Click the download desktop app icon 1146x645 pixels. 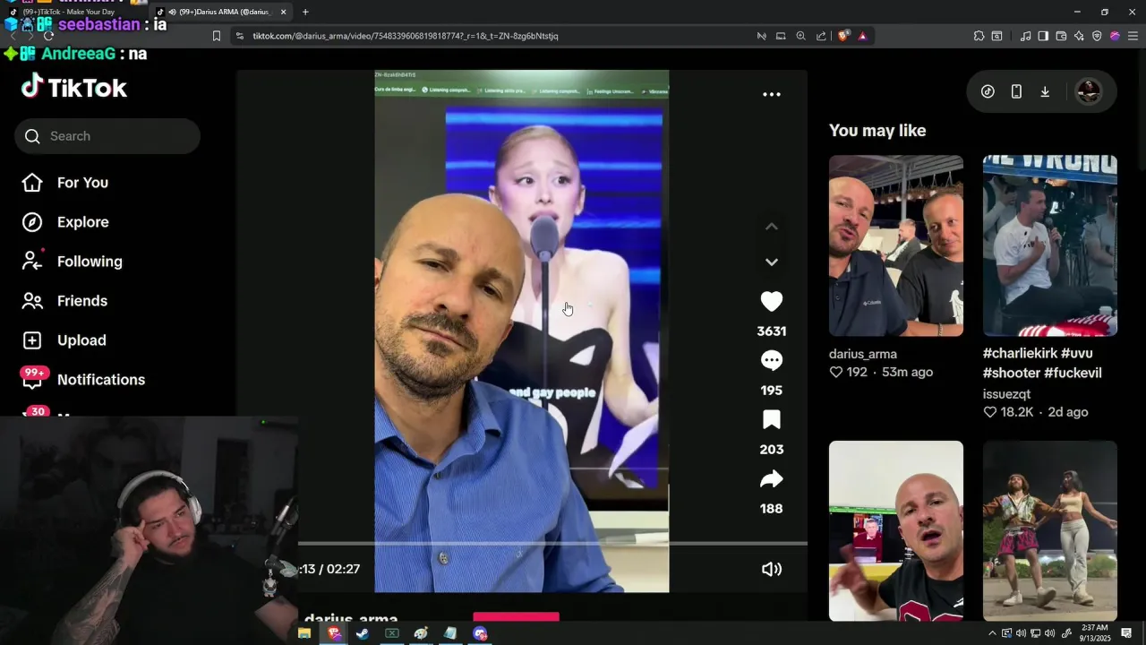point(1045,91)
